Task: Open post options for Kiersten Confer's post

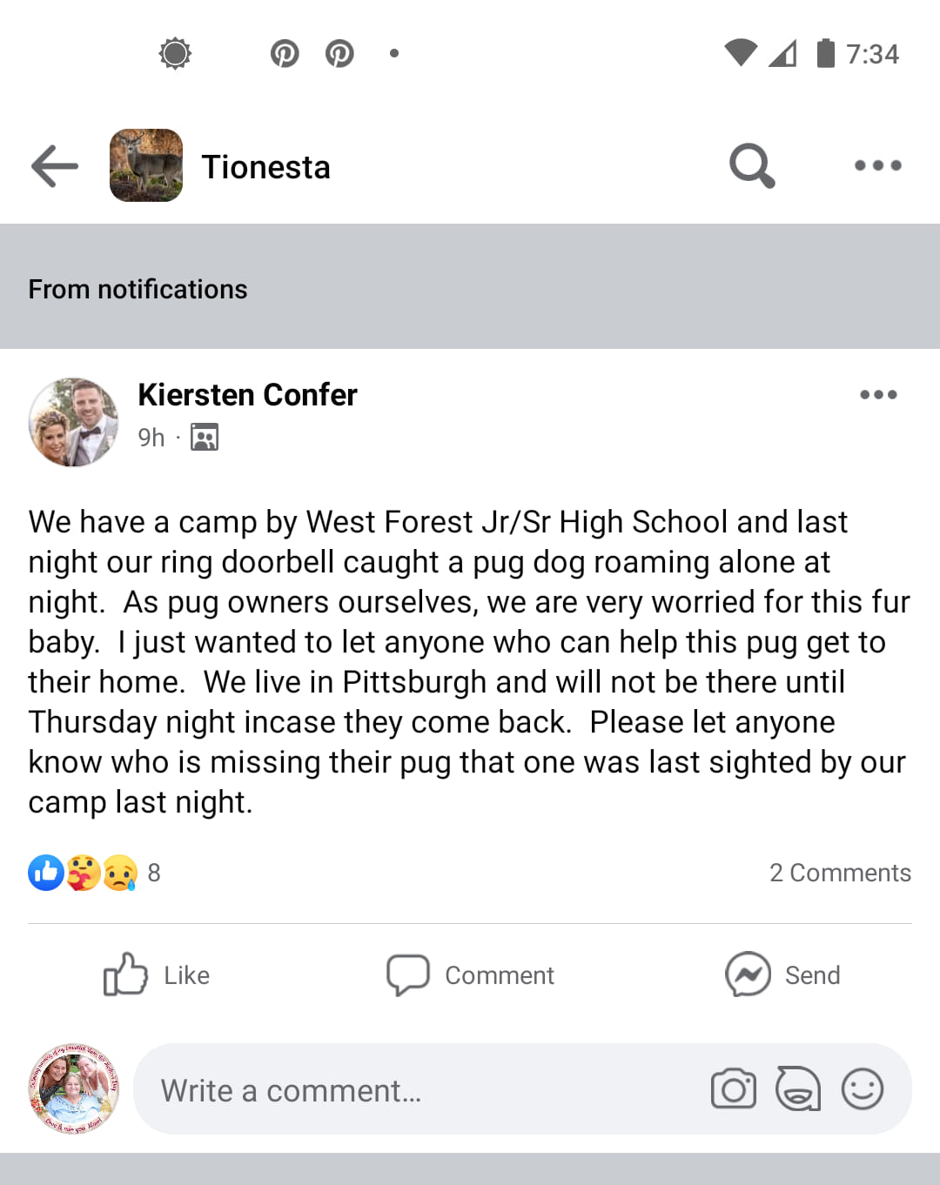Action: click(877, 395)
